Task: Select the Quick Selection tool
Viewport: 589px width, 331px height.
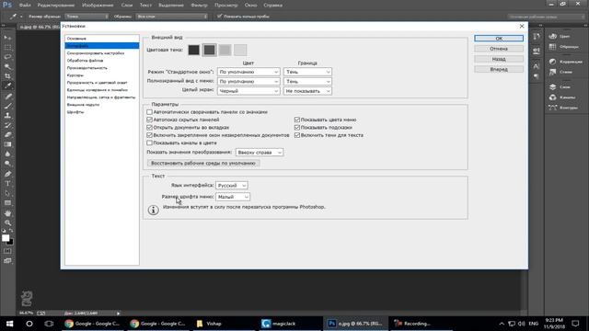Action: (x=7, y=66)
